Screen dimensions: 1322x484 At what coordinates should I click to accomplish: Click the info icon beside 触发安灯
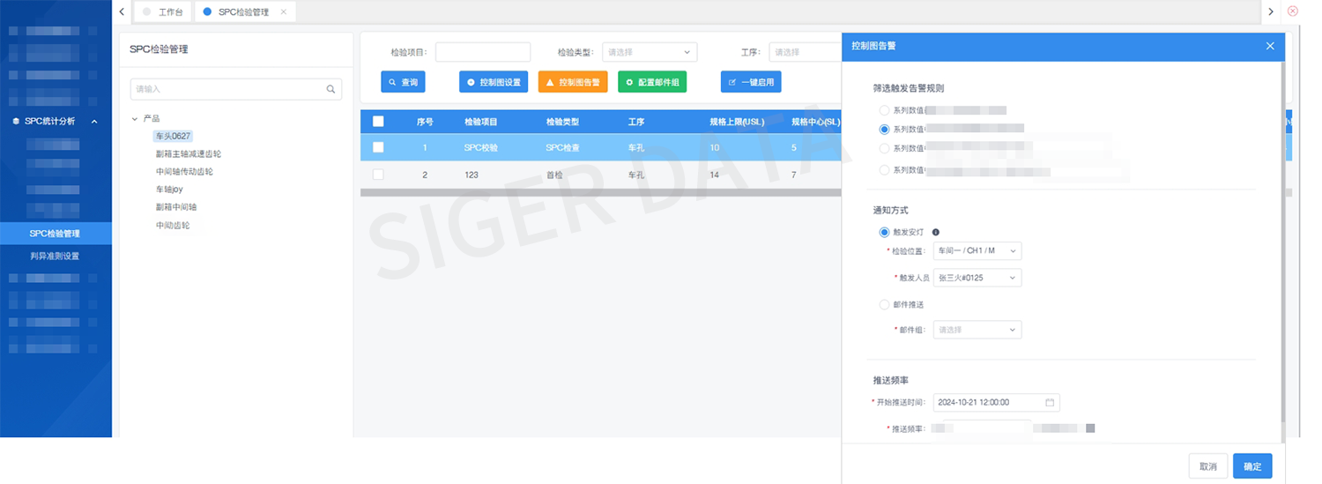[935, 233]
